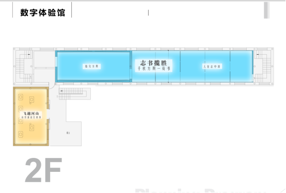Click the curved door swing near corridor
286x193 pixels.
point(52,86)
